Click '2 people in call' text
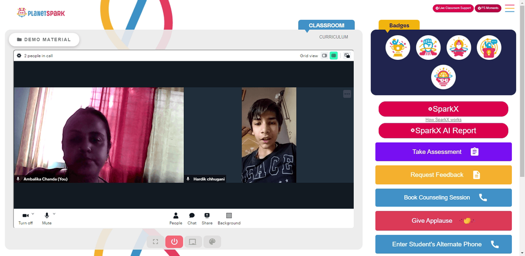Viewport: 525px width, 256px height. tap(38, 56)
